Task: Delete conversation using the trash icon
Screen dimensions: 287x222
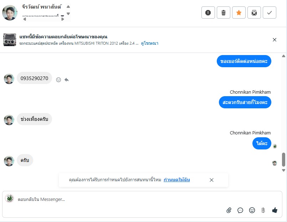Action: point(224,13)
